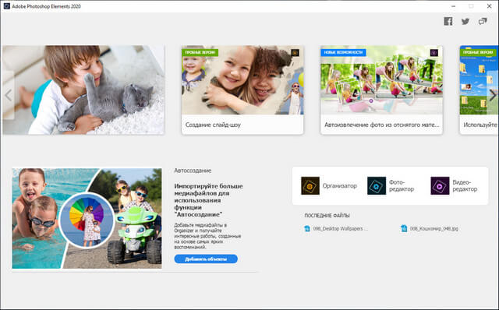Click the Автосоздание collage image
Image resolution: width=499 pixels, height=310 pixels.
(87, 218)
